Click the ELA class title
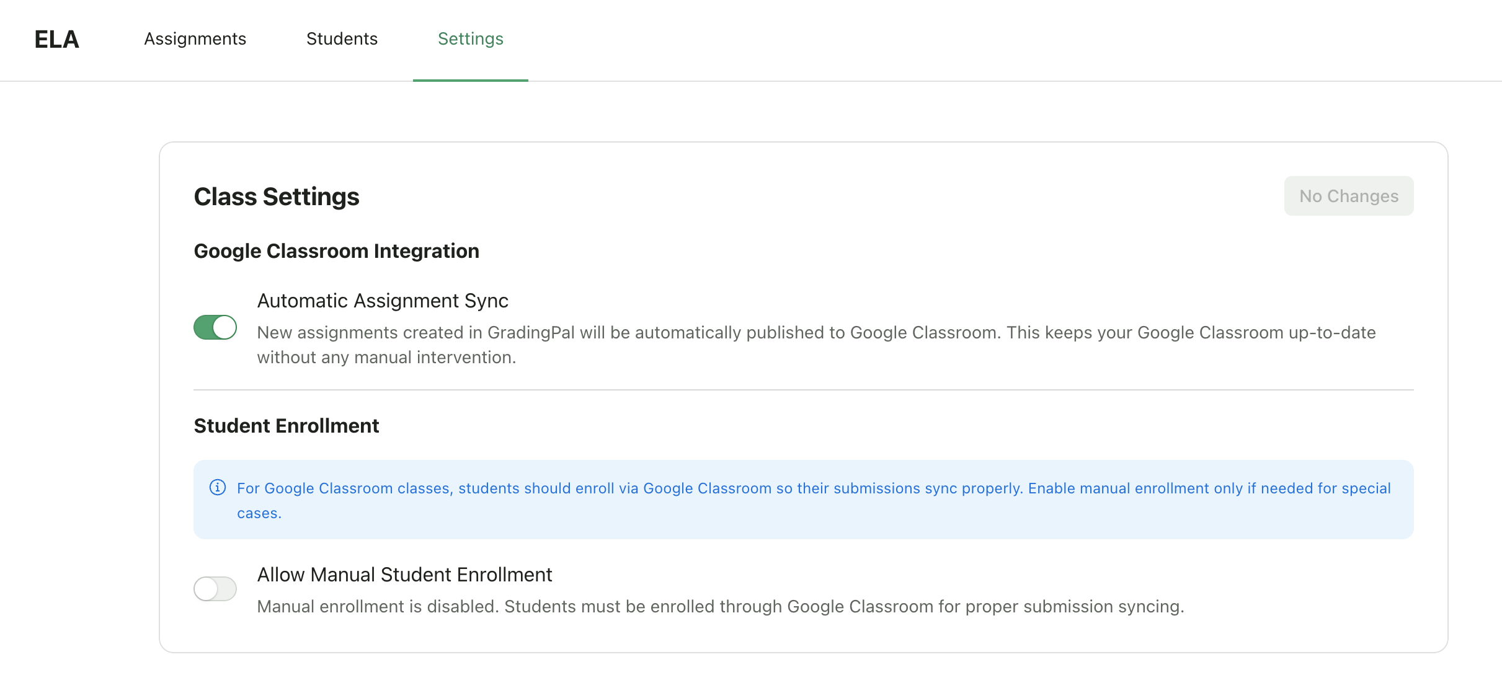 [x=56, y=39]
